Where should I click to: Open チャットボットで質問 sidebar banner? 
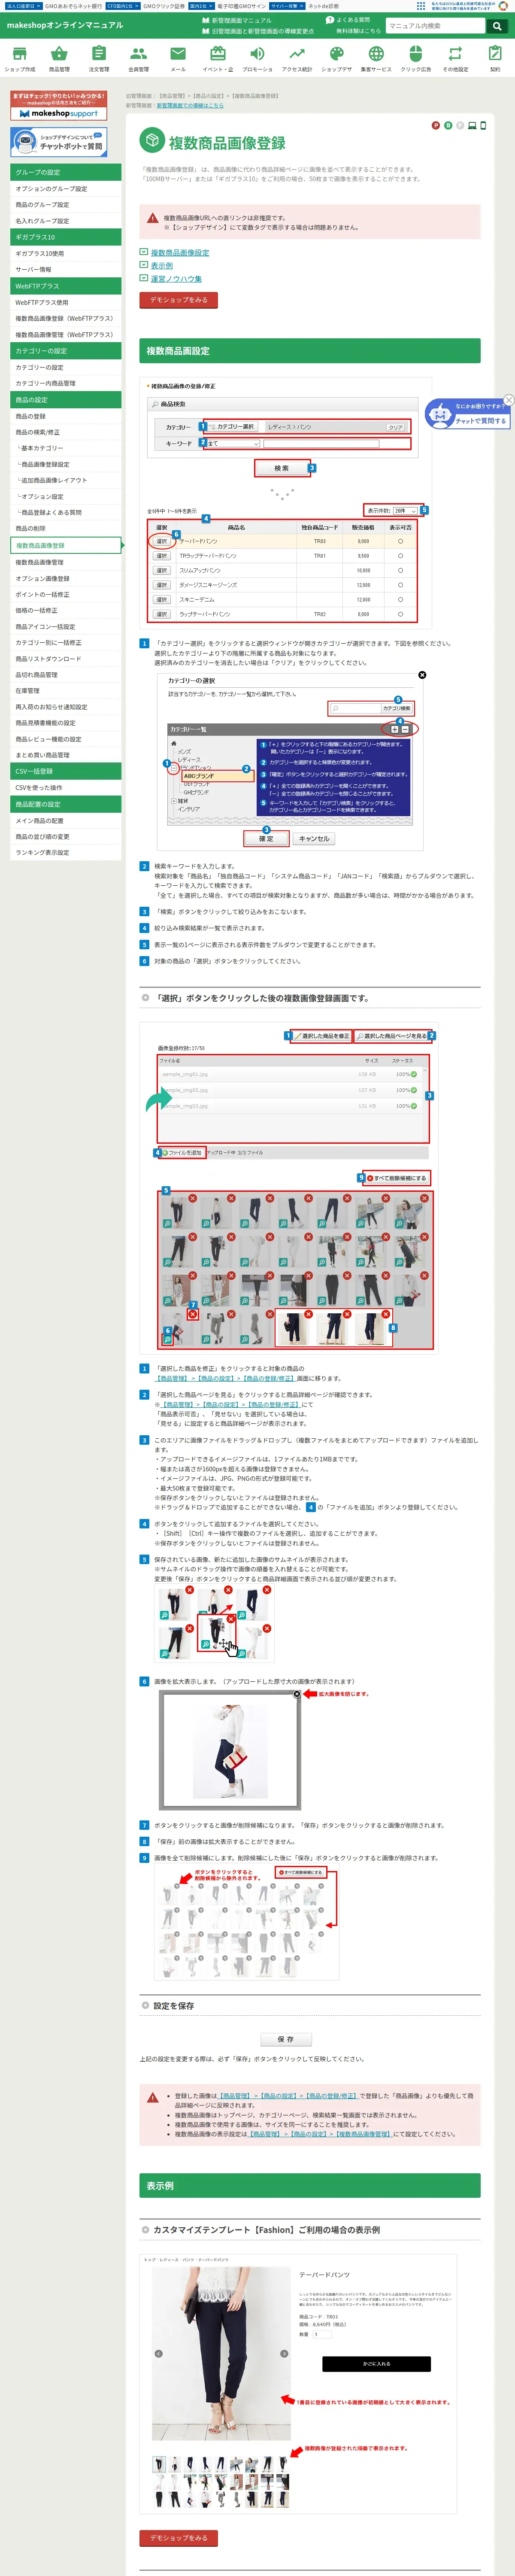click(58, 143)
